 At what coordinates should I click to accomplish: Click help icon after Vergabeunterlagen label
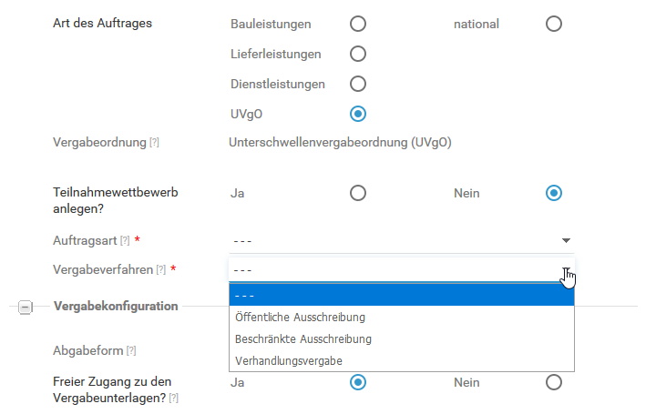pos(173,399)
